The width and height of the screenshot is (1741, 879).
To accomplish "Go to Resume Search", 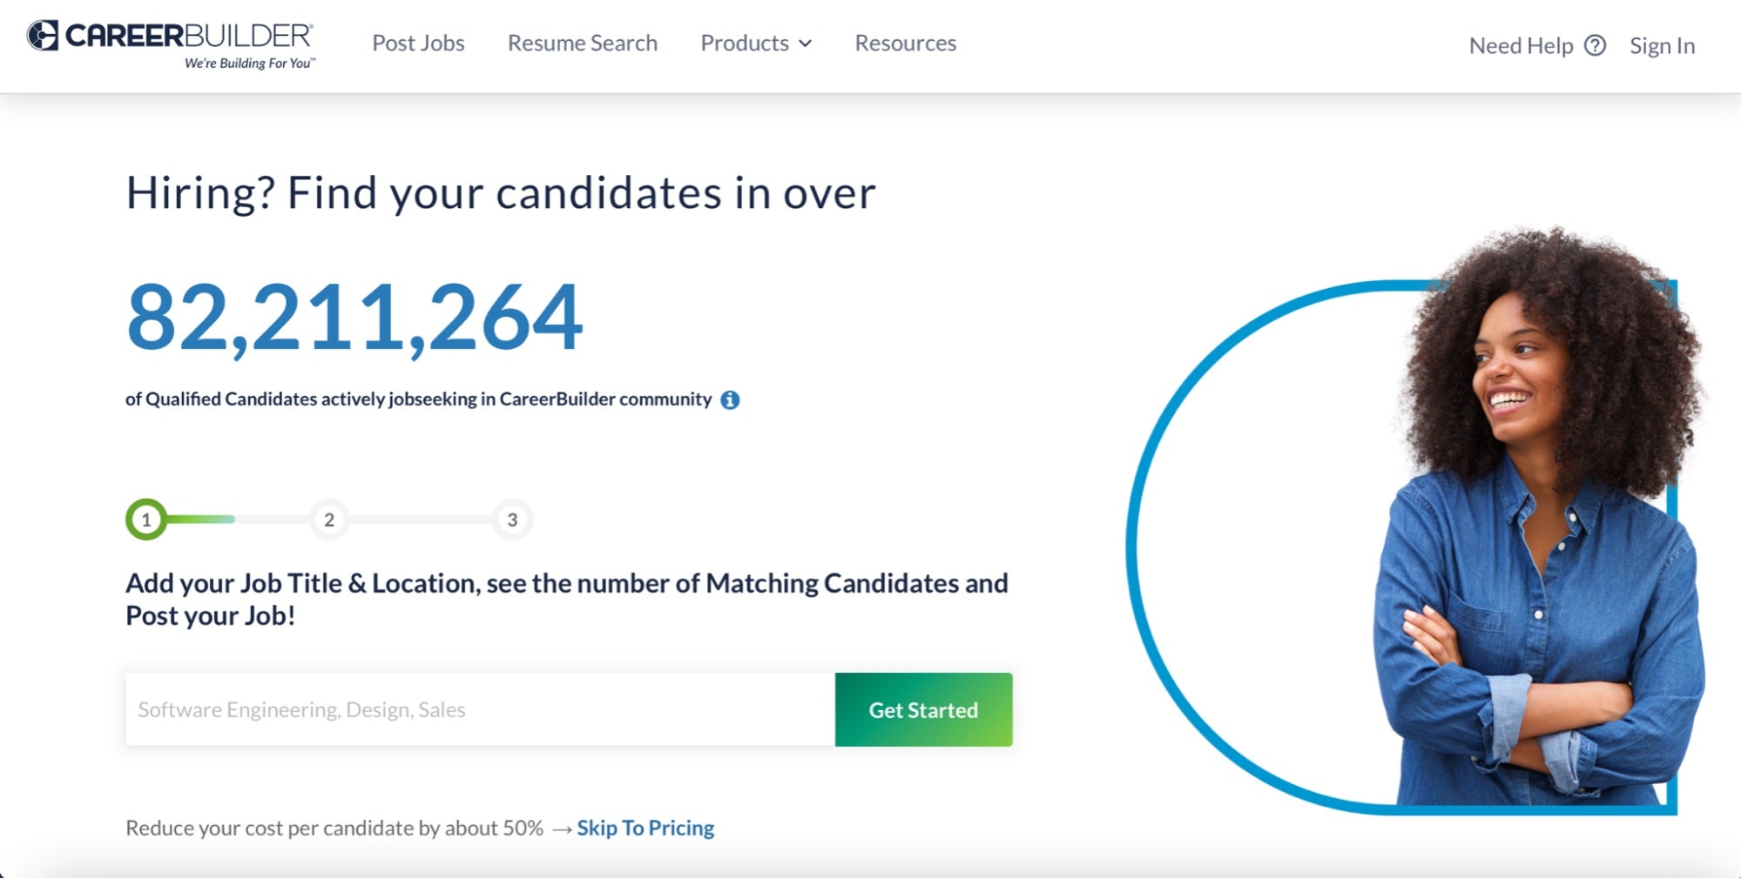I will point(583,44).
